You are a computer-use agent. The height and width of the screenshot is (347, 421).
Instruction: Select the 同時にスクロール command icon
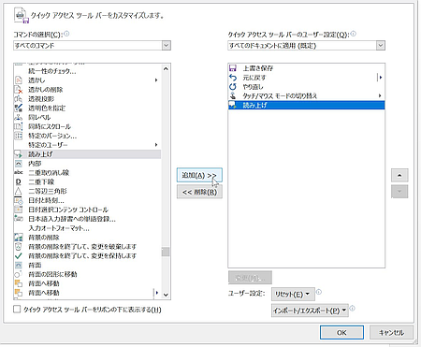19,126
